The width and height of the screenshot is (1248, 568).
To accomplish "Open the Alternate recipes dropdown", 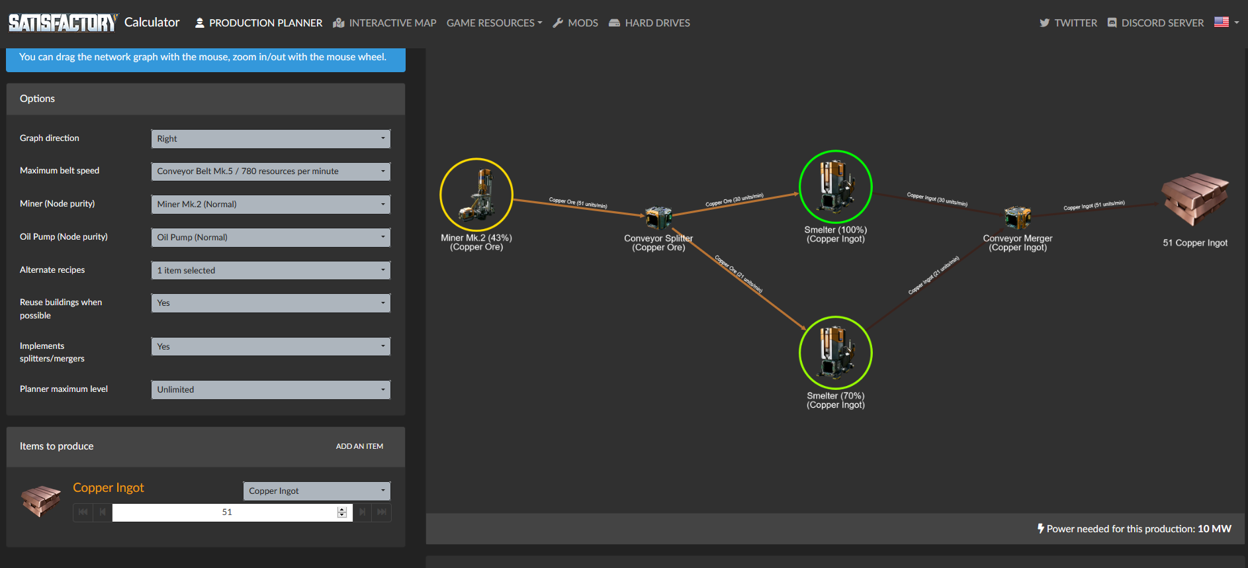I will click(271, 270).
